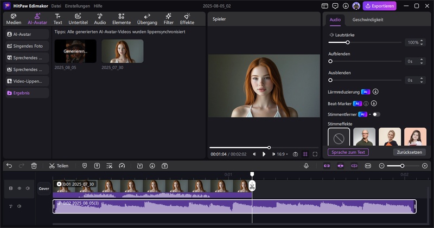
Task: Download the Lärmreduzierung AI feature
Action: pos(375,92)
